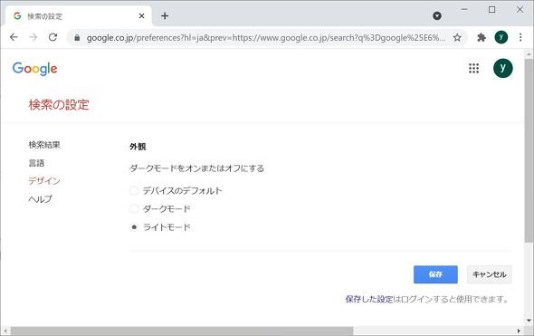Open 検索結果 in the left sidebar
This screenshot has height=336, width=534.
click(44, 145)
